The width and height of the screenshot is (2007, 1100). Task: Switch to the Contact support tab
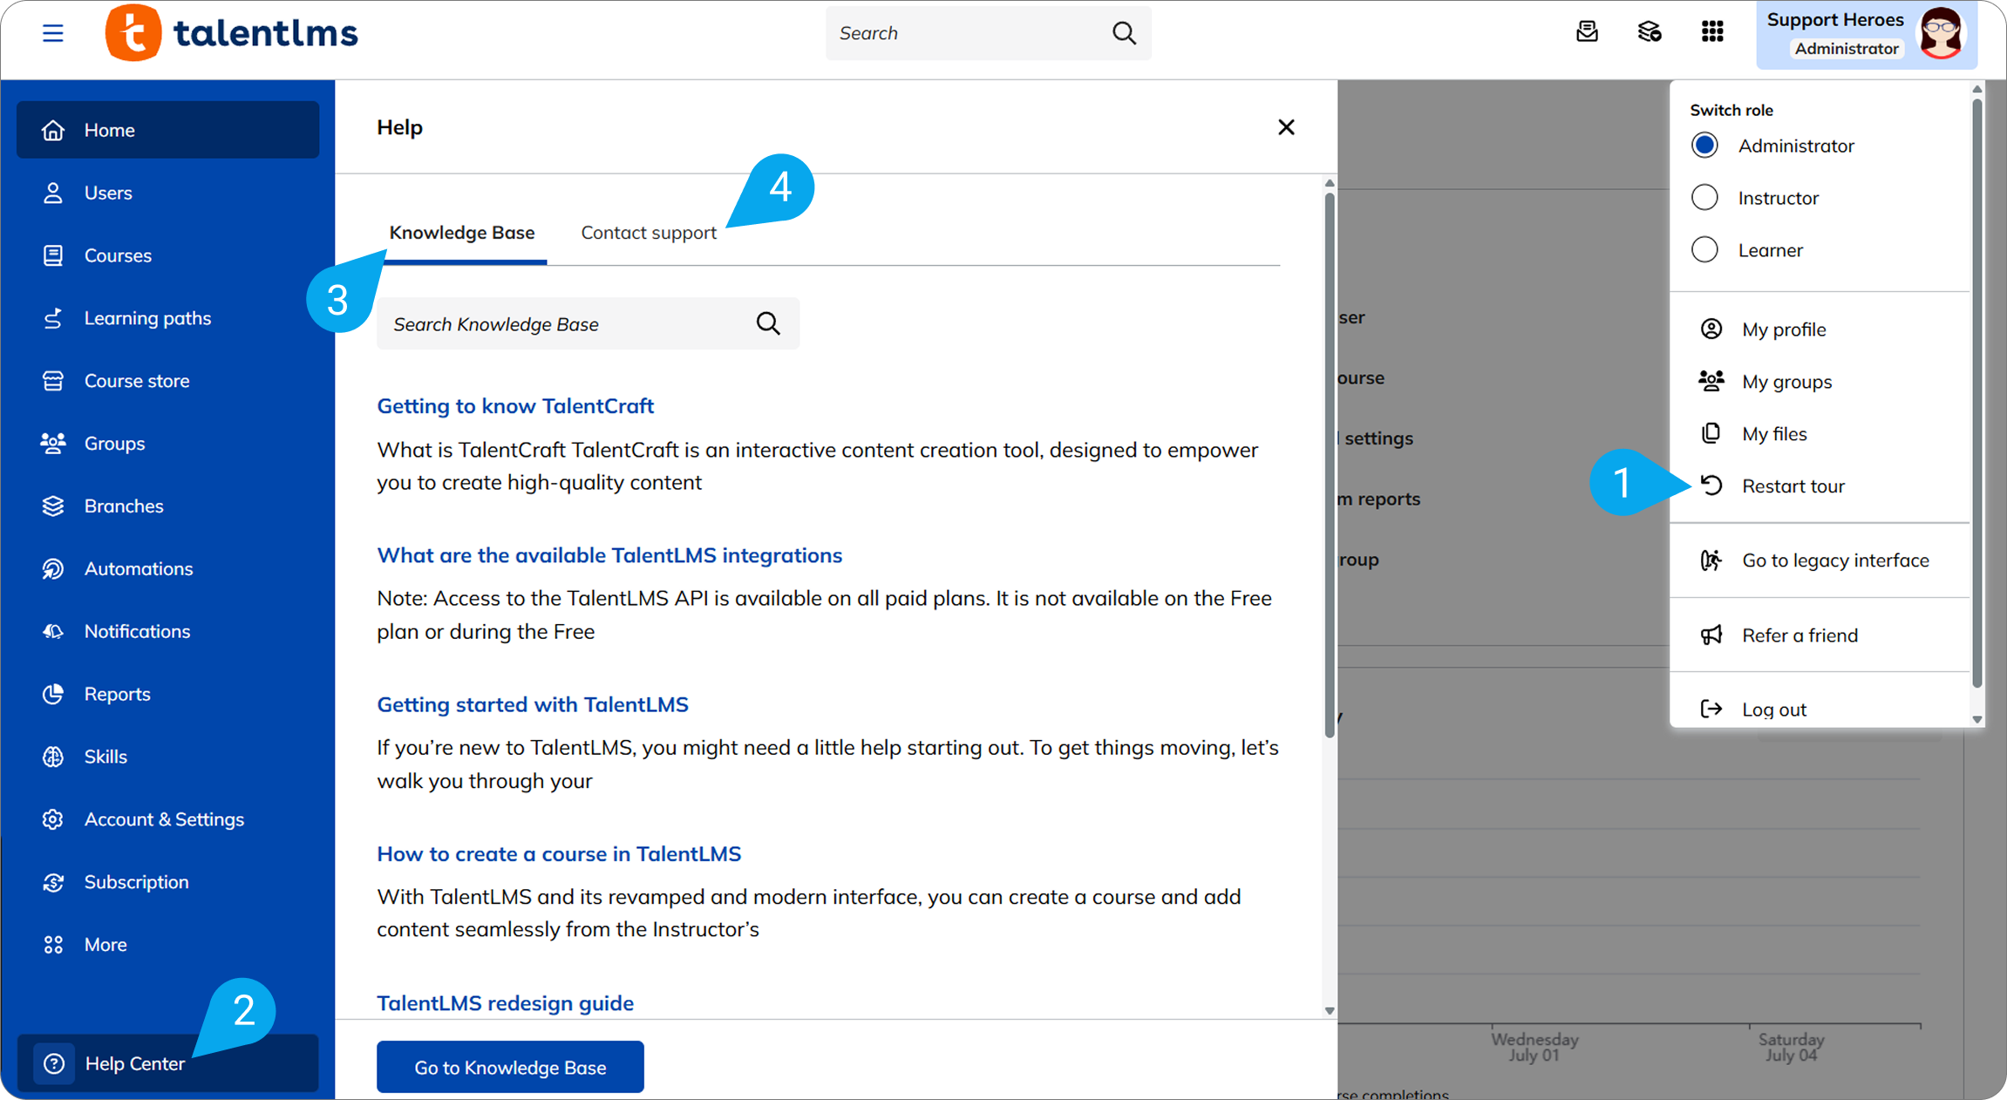pos(649,233)
